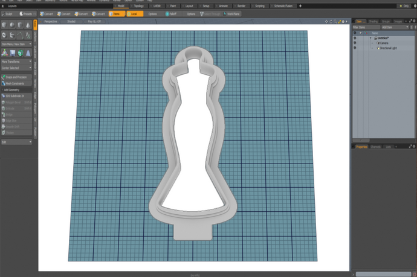Select the Camera item in tree
Screen dimensions: 417x277
(384, 43)
